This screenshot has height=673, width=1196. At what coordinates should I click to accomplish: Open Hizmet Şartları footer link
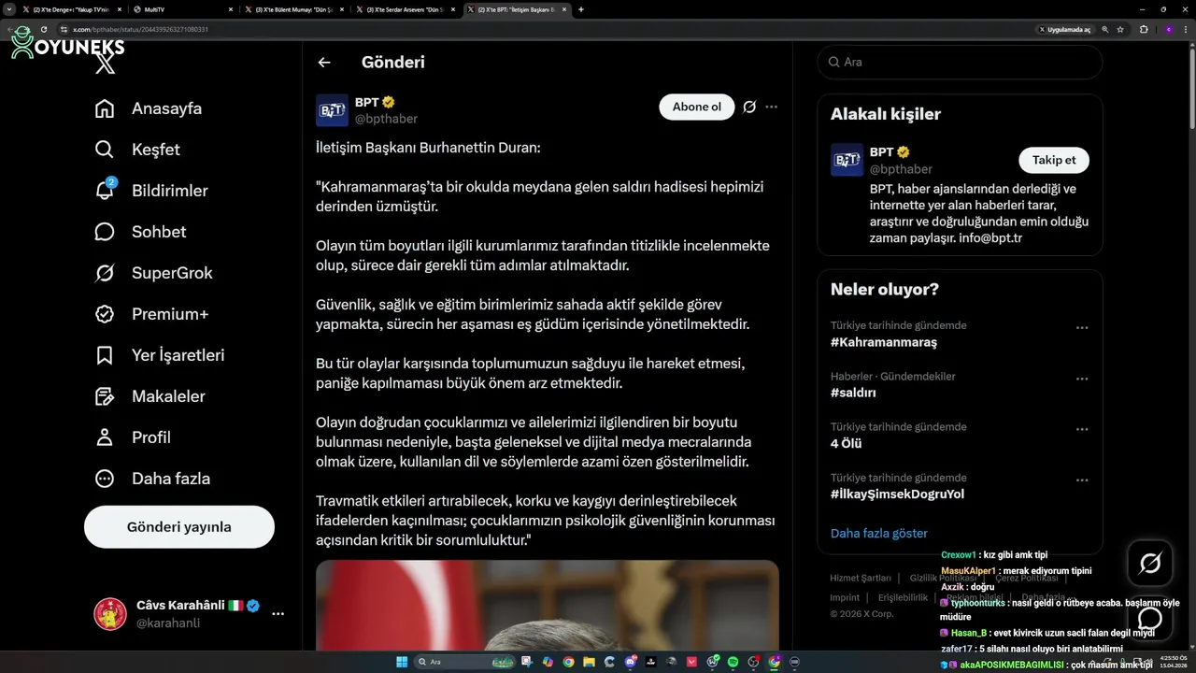[x=861, y=578]
